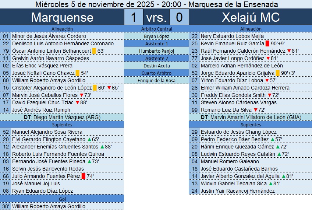Click yellow card beside Cristofer Alejandro de León López
Viewport: 312px width, 210px height.
[x=95, y=88]
